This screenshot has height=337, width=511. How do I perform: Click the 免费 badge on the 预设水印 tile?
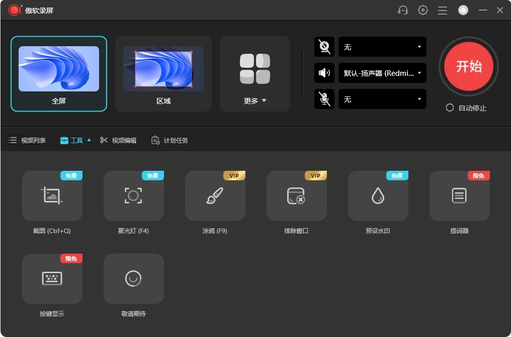click(397, 176)
